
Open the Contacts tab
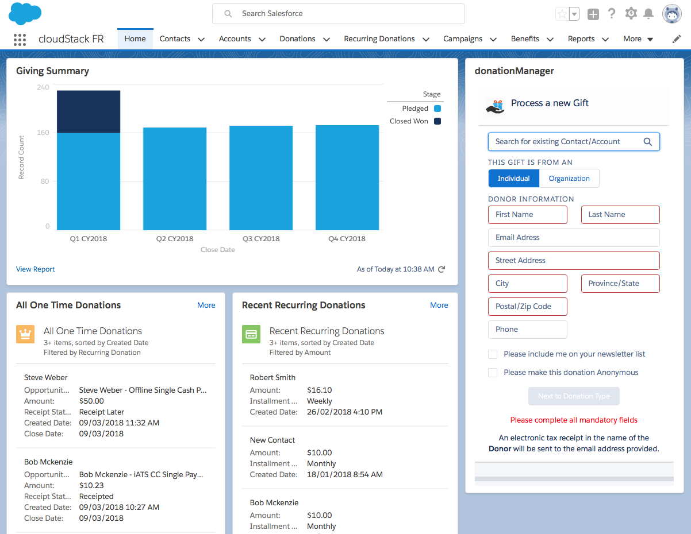coord(175,39)
